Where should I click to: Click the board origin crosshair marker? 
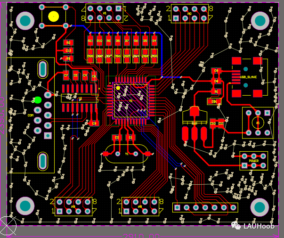[x=7, y=226]
